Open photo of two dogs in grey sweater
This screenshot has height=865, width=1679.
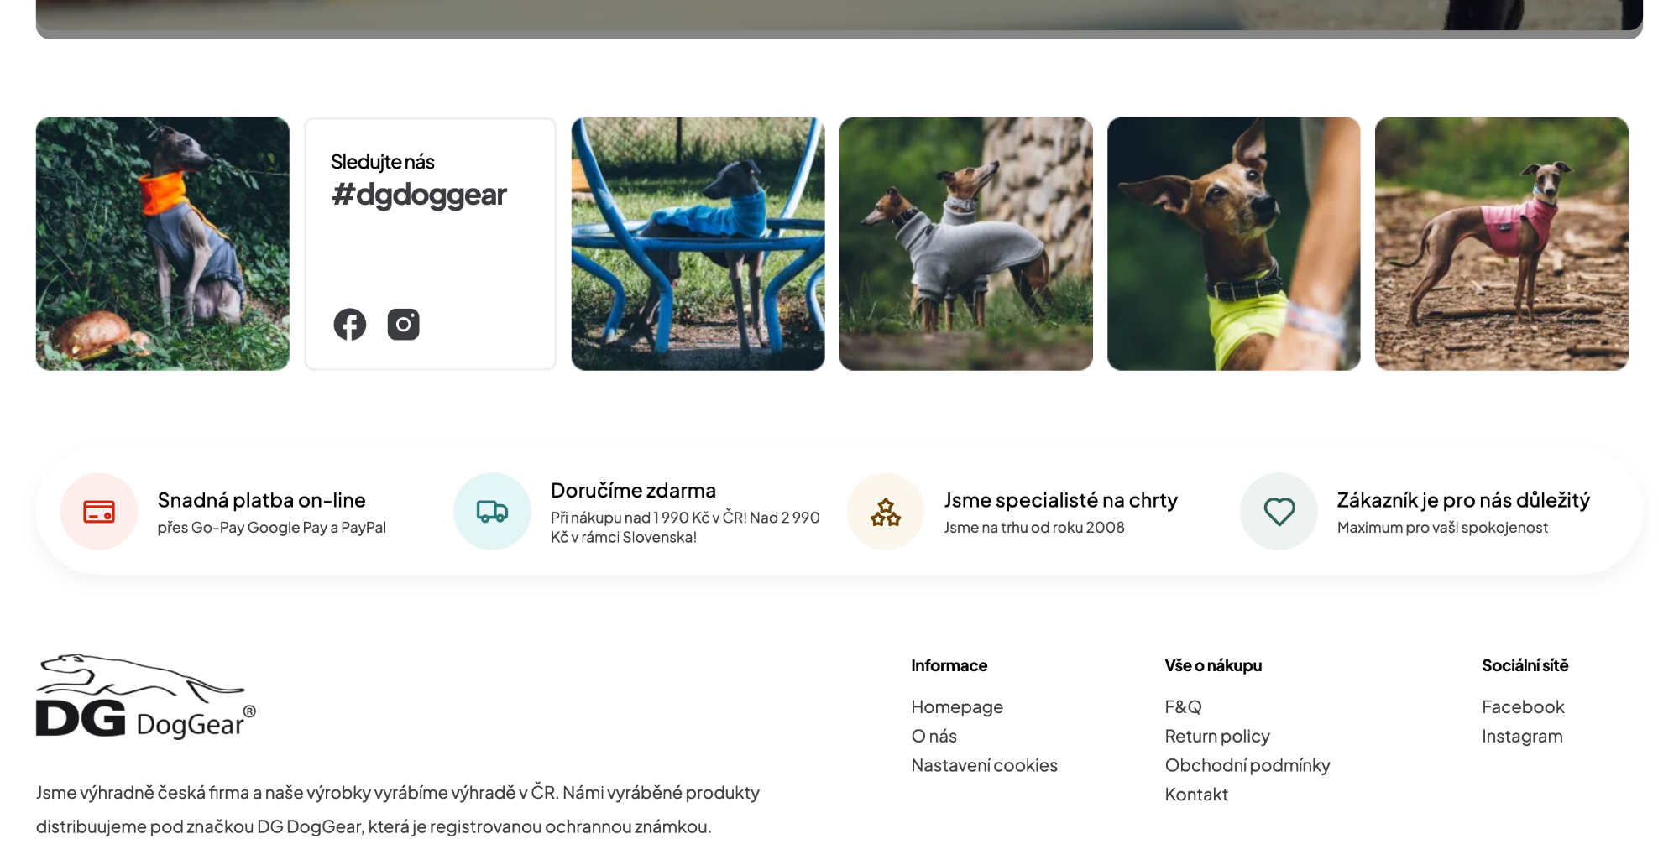point(965,243)
